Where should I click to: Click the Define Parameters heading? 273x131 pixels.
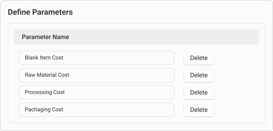40,12
